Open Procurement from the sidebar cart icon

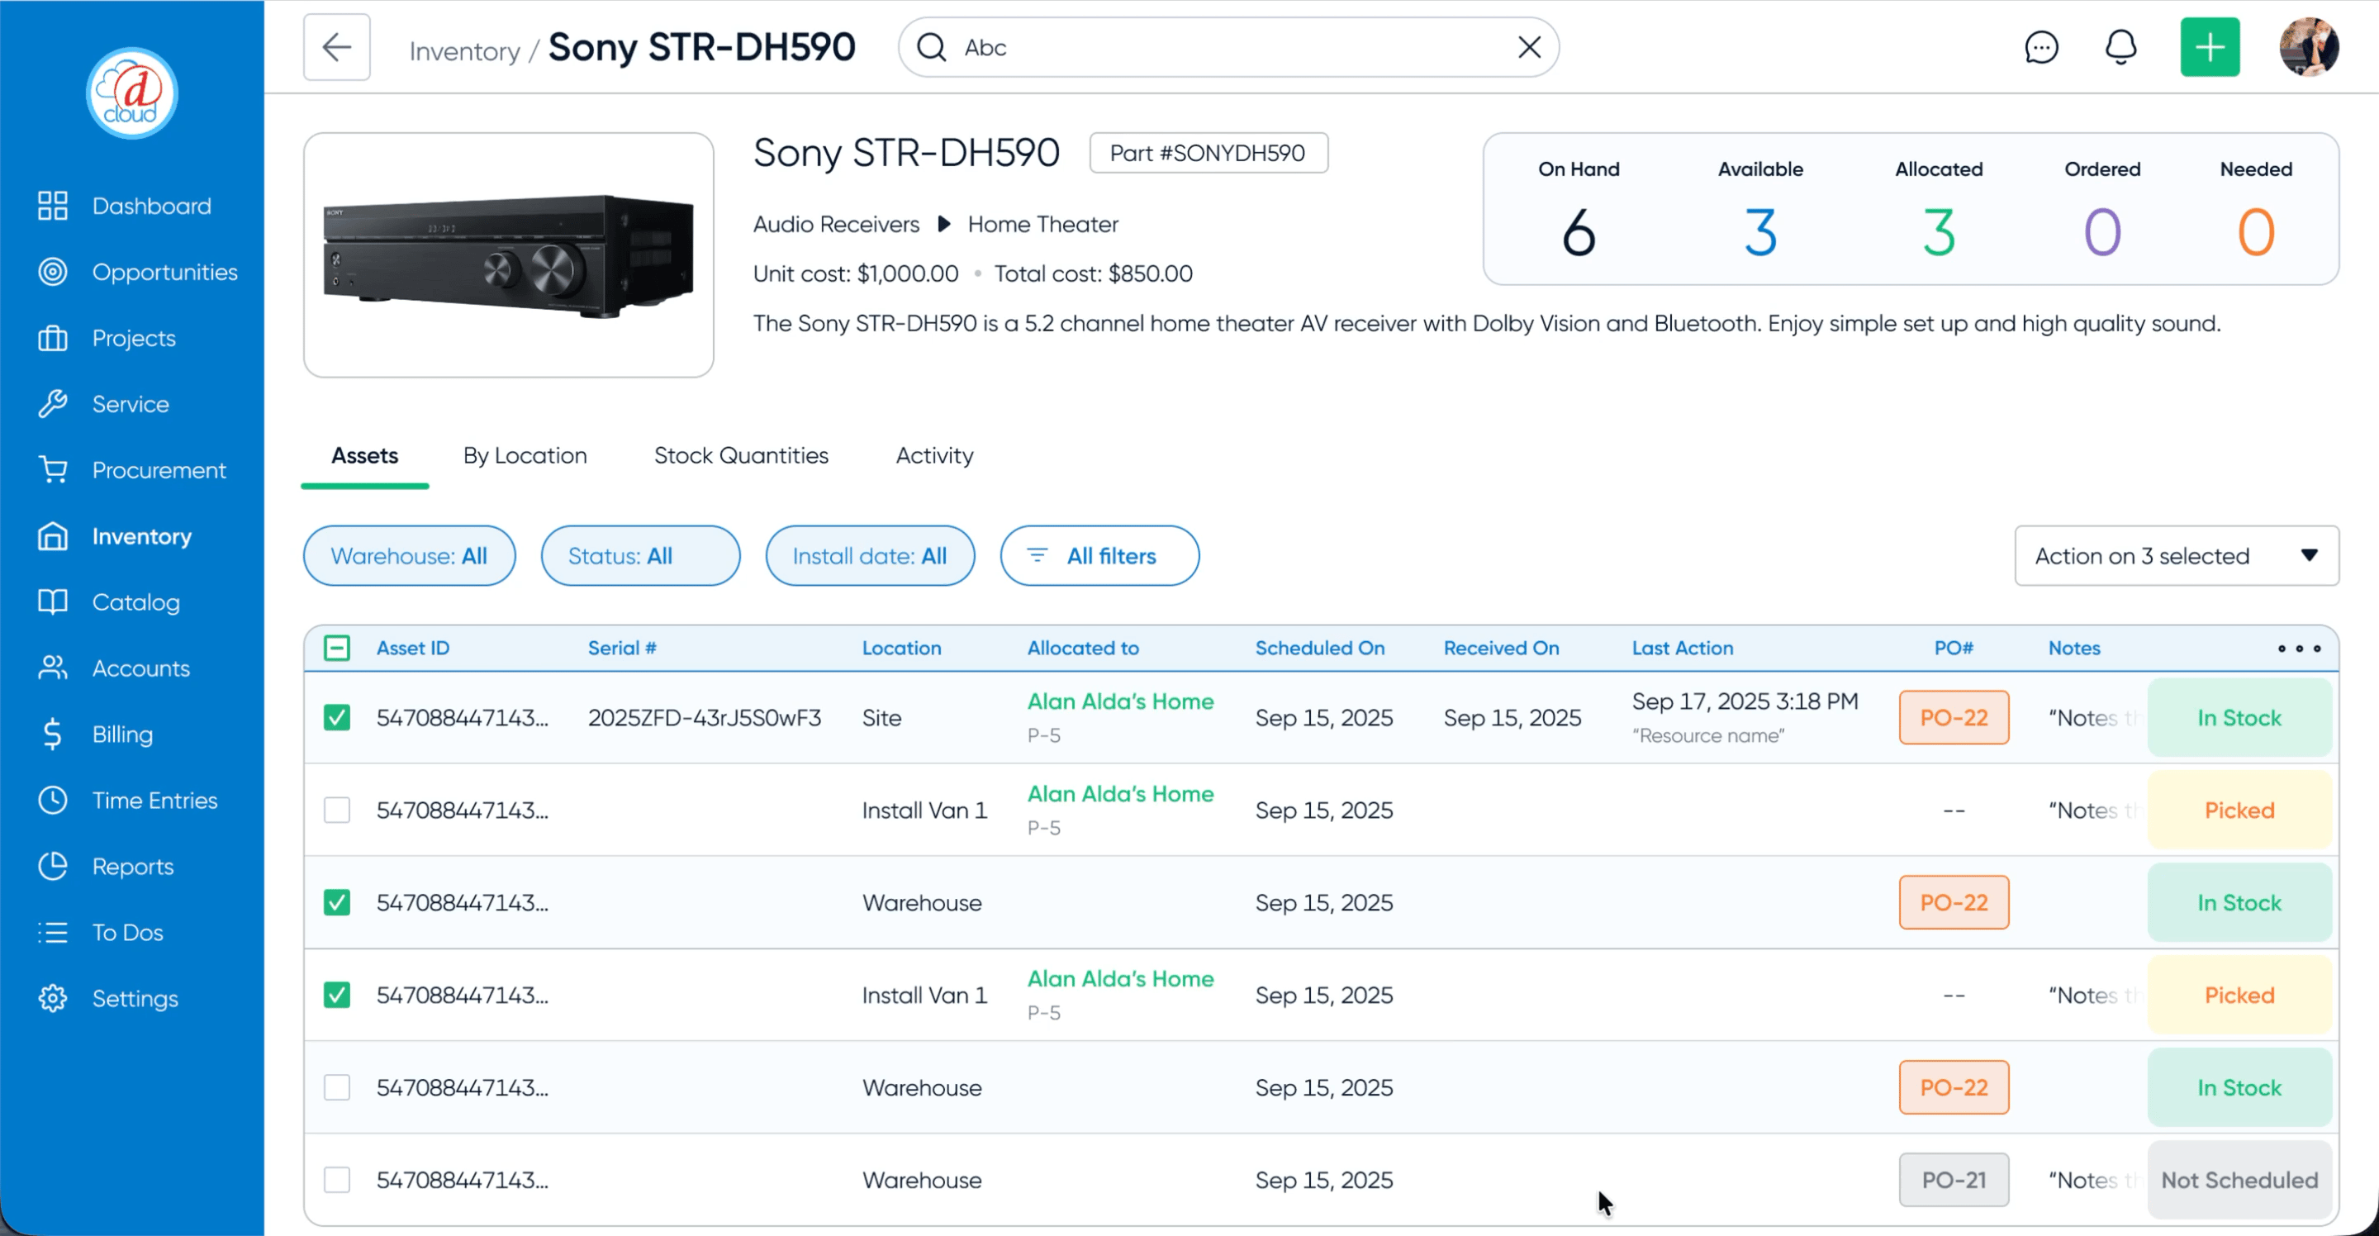[53, 470]
